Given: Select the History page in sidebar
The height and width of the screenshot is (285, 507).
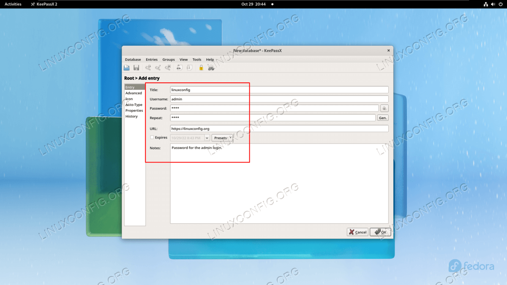Looking at the screenshot, I should pos(135,116).
